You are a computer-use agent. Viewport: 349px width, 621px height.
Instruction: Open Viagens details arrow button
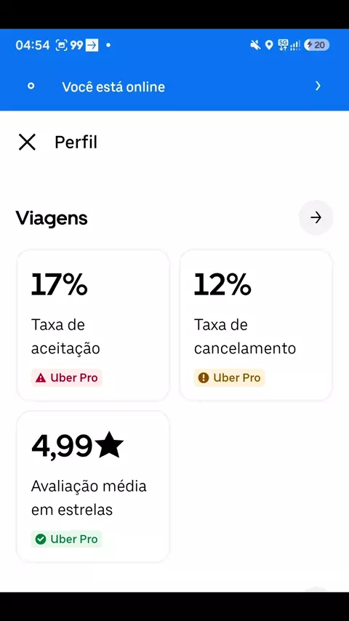click(316, 217)
